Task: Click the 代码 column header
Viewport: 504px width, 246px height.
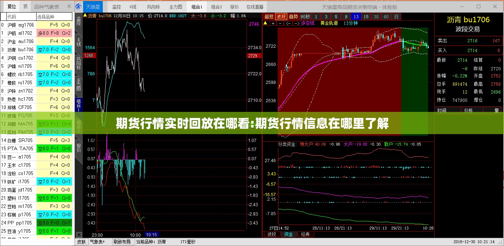Action: 21,17
